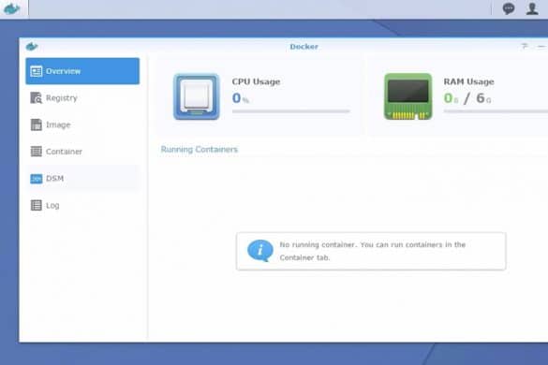Go to the Image section
This screenshot has width=548, height=365.
[82, 124]
